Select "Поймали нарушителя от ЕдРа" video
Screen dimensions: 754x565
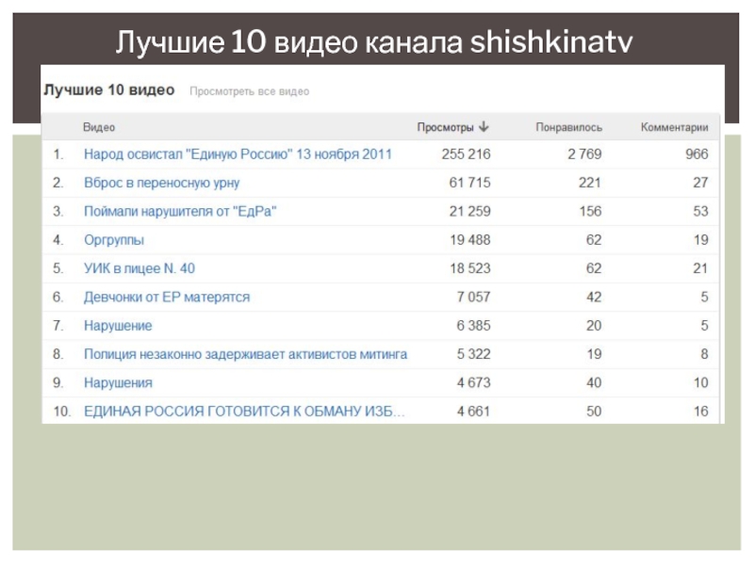pyautogui.click(x=180, y=211)
